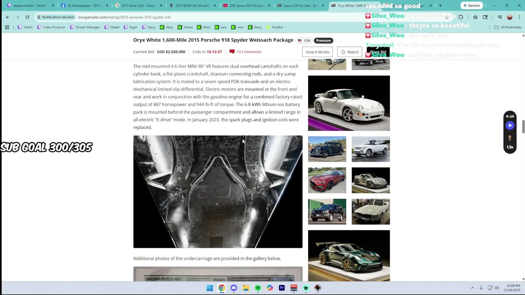The width and height of the screenshot is (525, 295).
Task: Open the 74 Comments link
Action: tap(249, 52)
